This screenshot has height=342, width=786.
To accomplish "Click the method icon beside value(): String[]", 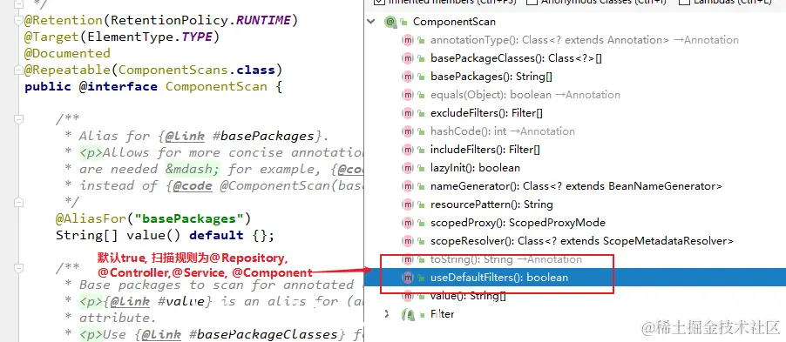I will [408, 296].
